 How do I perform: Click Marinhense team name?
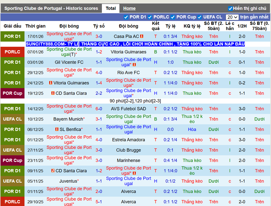(x=128, y=160)
